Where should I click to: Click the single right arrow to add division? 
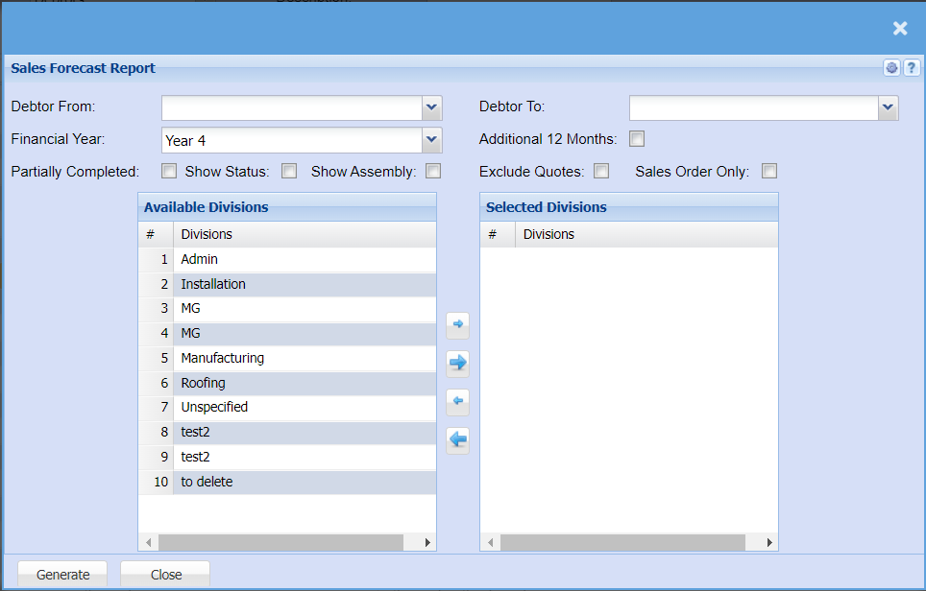click(x=458, y=325)
